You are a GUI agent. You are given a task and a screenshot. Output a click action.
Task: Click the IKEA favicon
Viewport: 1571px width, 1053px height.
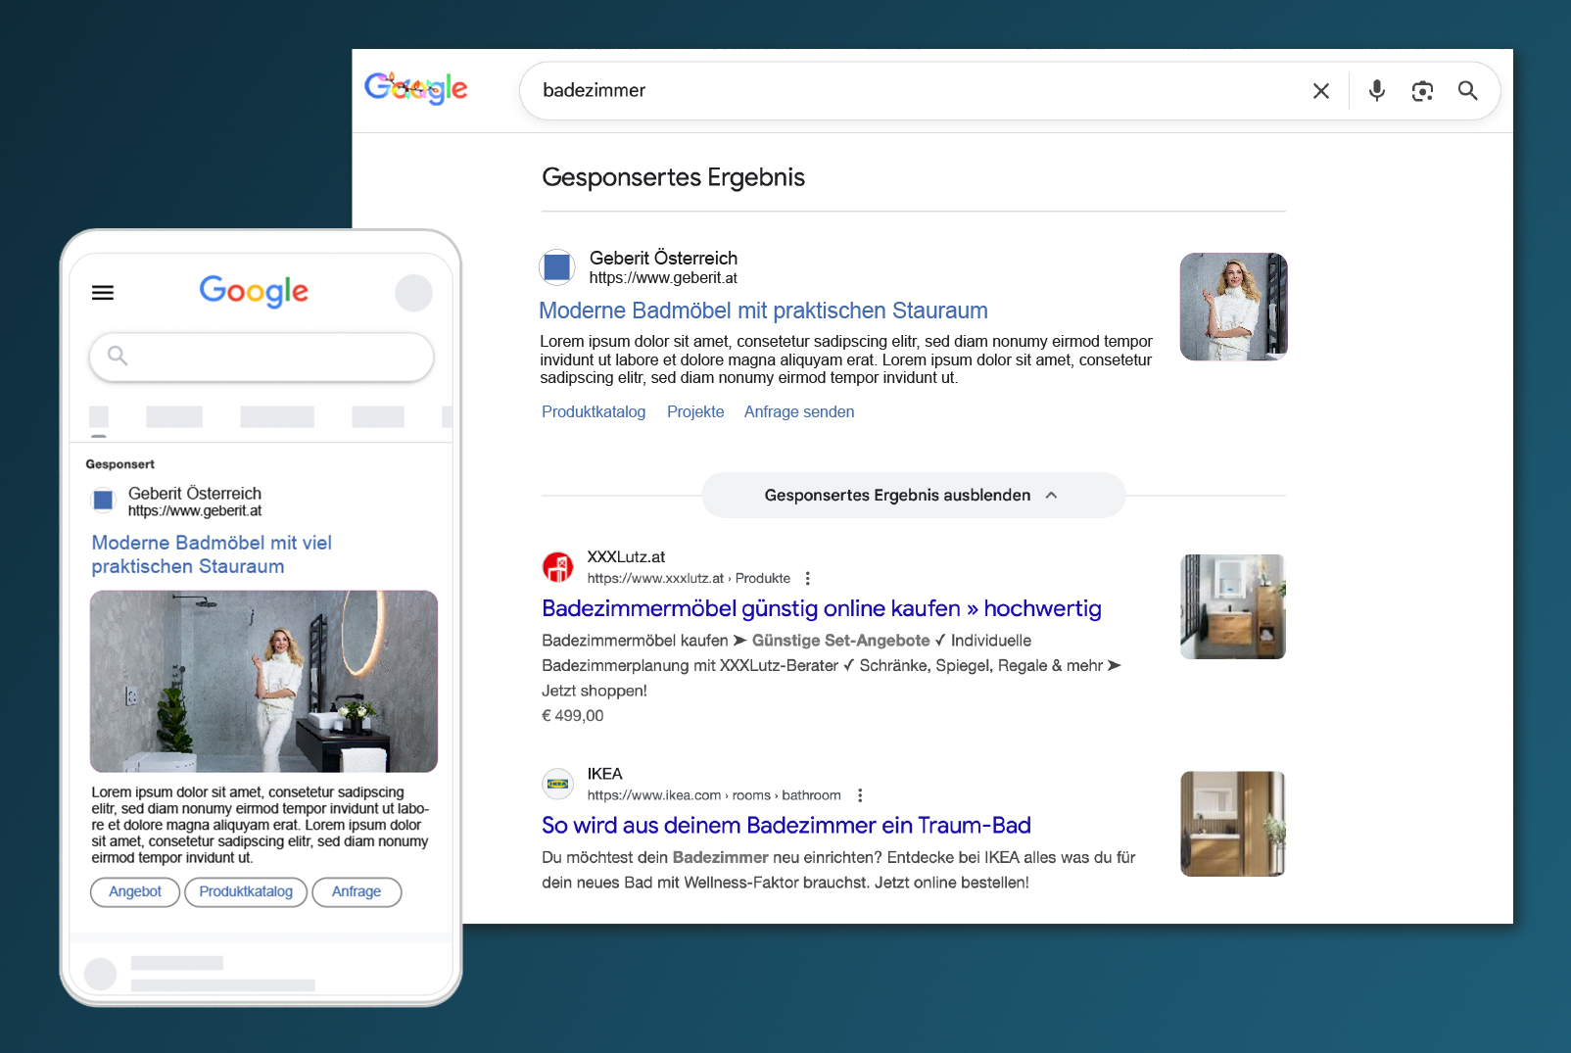[x=558, y=784]
